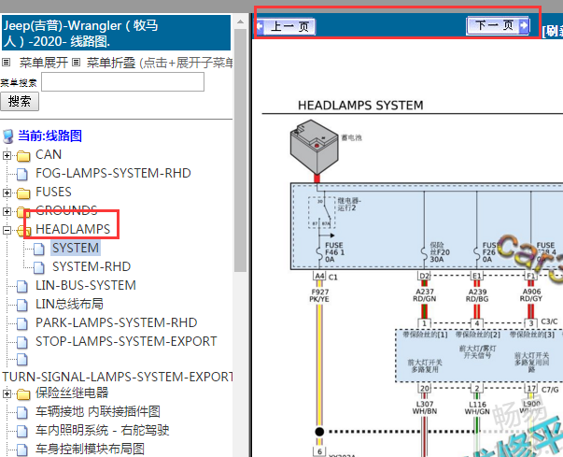Viewport: 563px width, 457px height.
Task: Open 车身控制模块布局图 entry
Action: click(90, 450)
